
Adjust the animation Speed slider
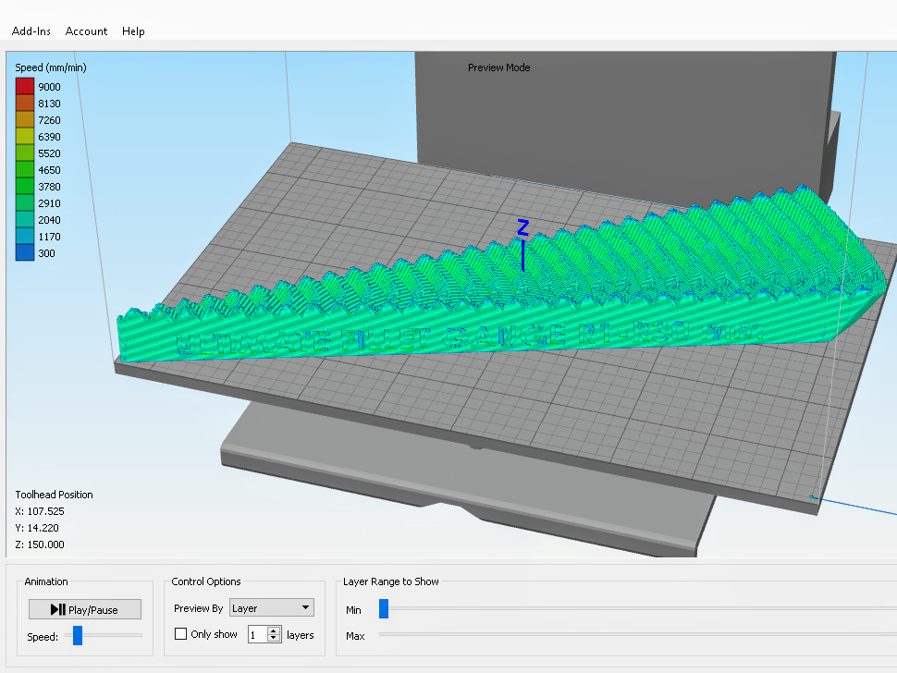(78, 635)
